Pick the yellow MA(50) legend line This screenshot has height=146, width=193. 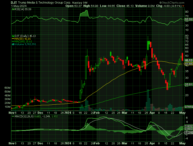13,39
